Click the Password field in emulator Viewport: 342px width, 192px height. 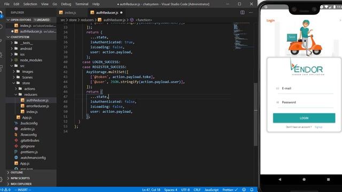(305, 102)
